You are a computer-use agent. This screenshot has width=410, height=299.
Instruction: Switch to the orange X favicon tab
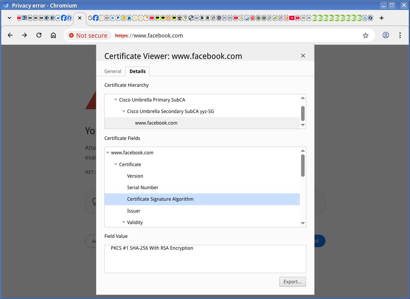pos(168,18)
